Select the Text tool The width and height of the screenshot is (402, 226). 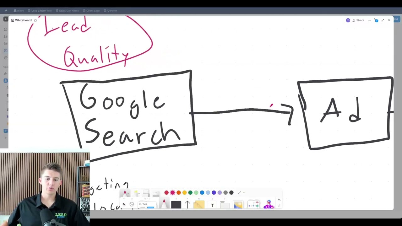[x=212, y=205]
